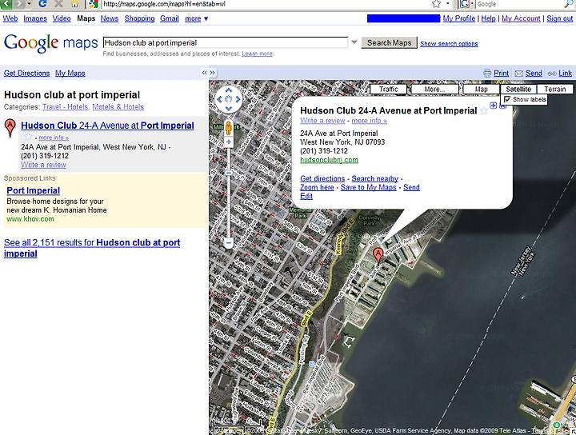Expand the panel with » arrow
The image size is (576, 435).
tap(212, 73)
